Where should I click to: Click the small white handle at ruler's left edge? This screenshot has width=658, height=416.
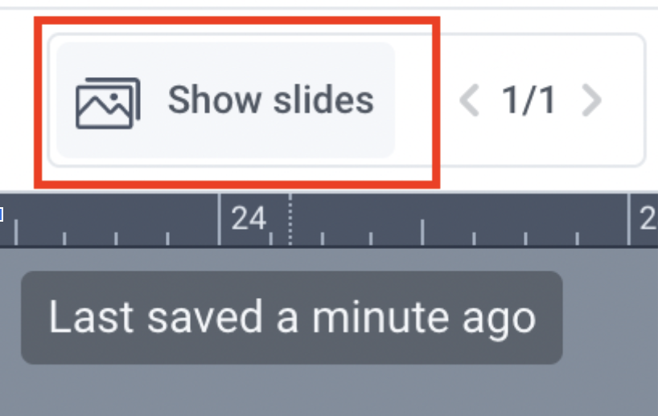point(2,214)
